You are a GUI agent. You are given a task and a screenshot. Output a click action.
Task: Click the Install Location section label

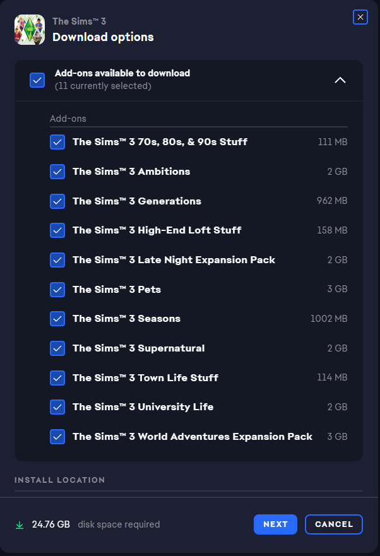[x=60, y=480]
